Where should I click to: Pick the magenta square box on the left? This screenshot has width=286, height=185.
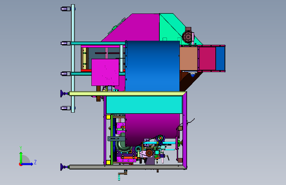[x=105, y=72]
